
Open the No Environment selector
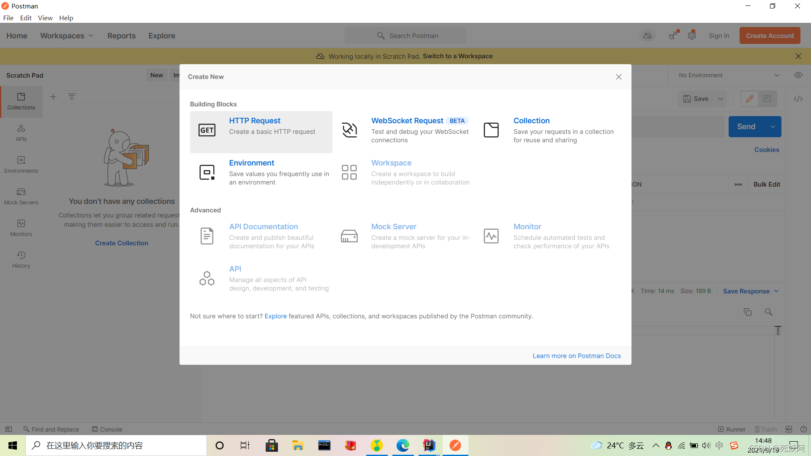tap(729, 75)
